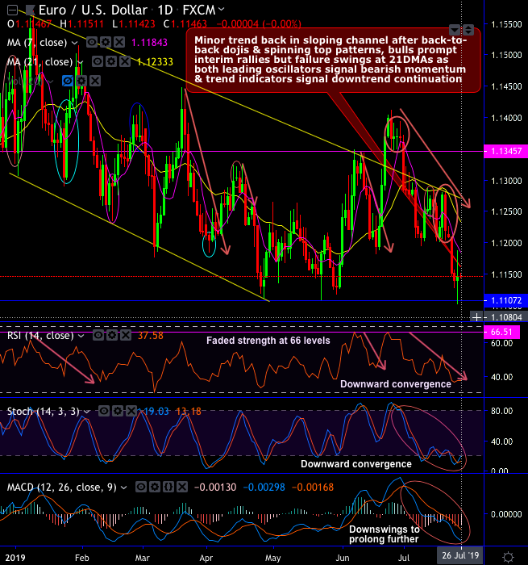Viewport: 528px width, 565px height.
Task: Click Stoch value 19.03
Action: [x=156, y=411]
